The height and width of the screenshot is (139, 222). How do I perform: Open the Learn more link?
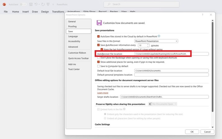coord(102,93)
